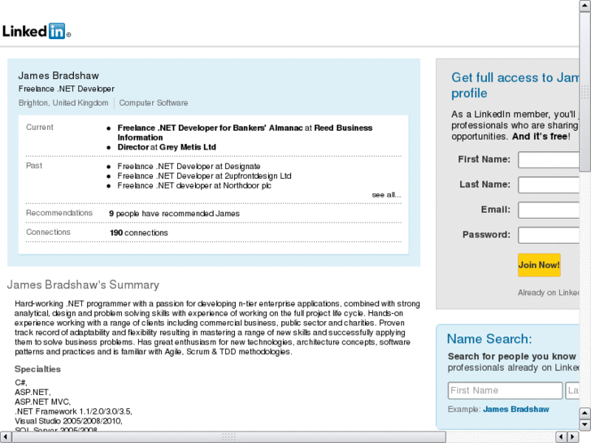
Task: Click the Name Search Last Name box
Action: pos(572,391)
